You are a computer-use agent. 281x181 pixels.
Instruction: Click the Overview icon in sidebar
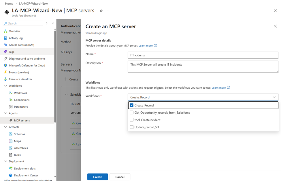pyautogui.click(x=5, y=31)
